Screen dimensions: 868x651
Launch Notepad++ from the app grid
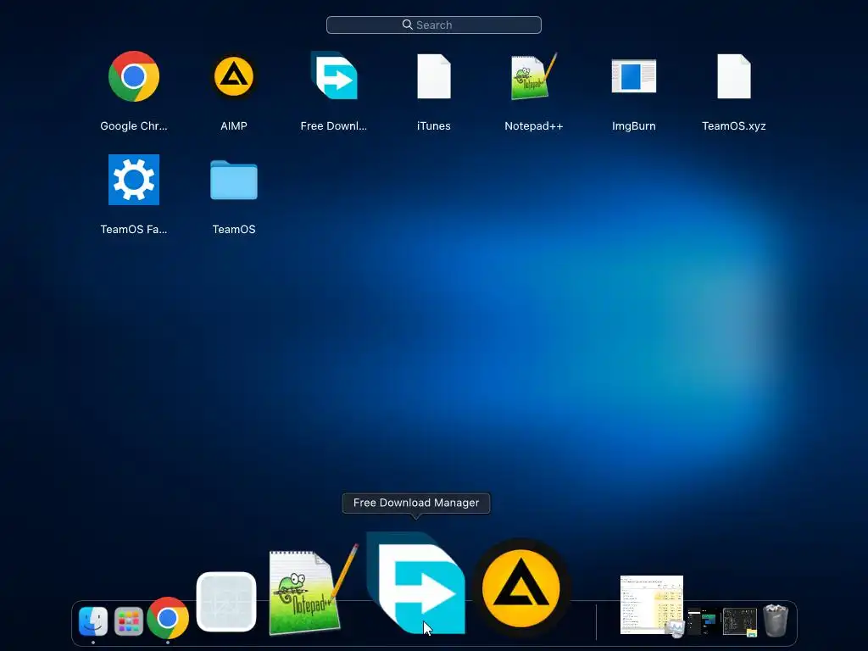[534, 76]
